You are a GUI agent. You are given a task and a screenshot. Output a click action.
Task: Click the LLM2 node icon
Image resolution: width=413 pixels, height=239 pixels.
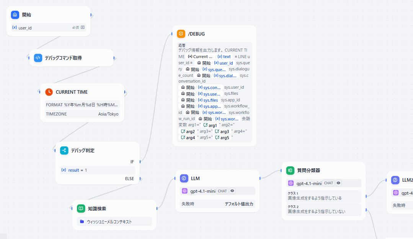point(395,180)
